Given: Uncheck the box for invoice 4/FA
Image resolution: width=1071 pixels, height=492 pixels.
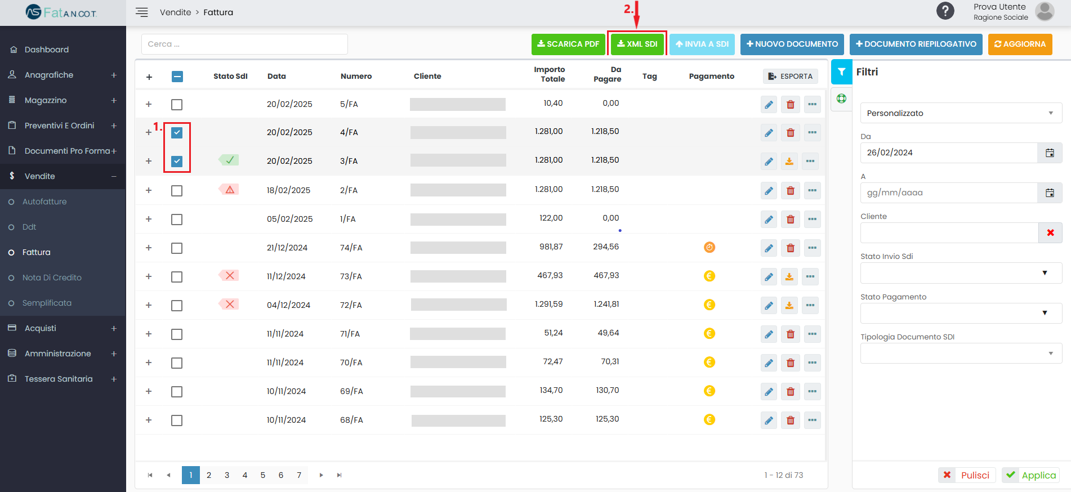Looking at the screenshot, I should (x=177, y=133).
